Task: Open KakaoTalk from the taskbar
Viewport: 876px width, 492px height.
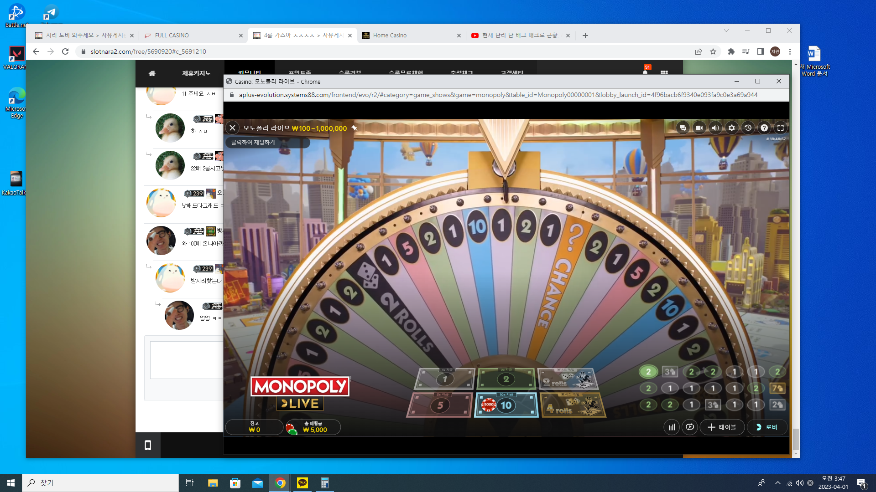Action: point(302,483)
